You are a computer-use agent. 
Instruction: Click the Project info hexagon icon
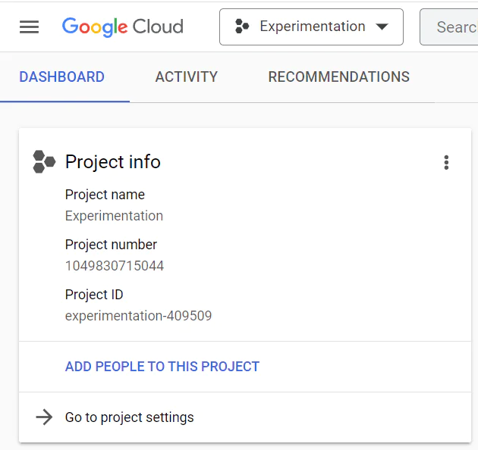click(44, 161)
